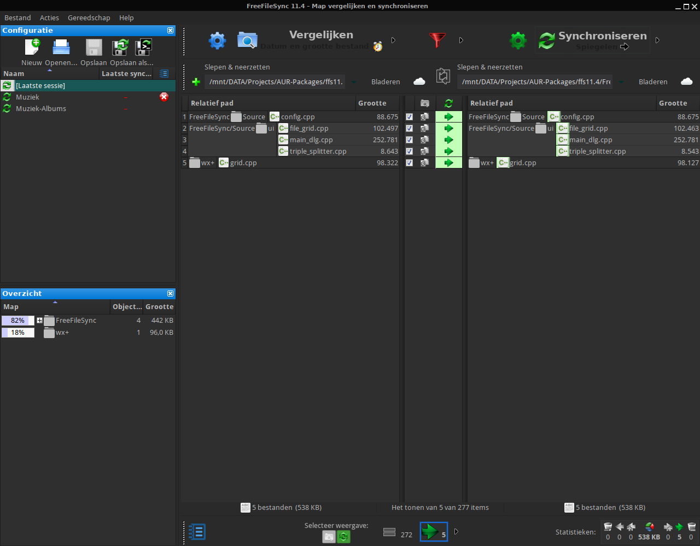700x546 pixels.
Task: Open the arrow menu beside the filter funnel
Action: 461,40
